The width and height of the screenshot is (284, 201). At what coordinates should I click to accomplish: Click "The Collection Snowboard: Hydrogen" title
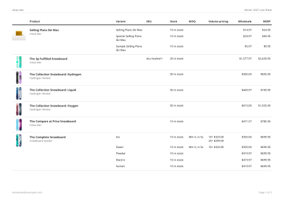tap(55, 74)
